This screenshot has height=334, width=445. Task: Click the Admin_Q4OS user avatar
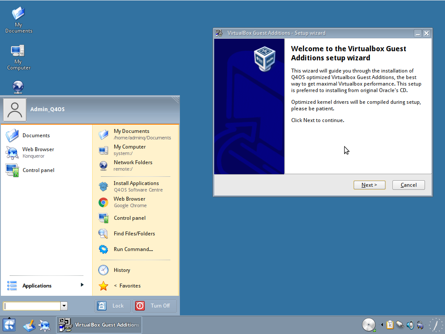click(x=15, y=110)
